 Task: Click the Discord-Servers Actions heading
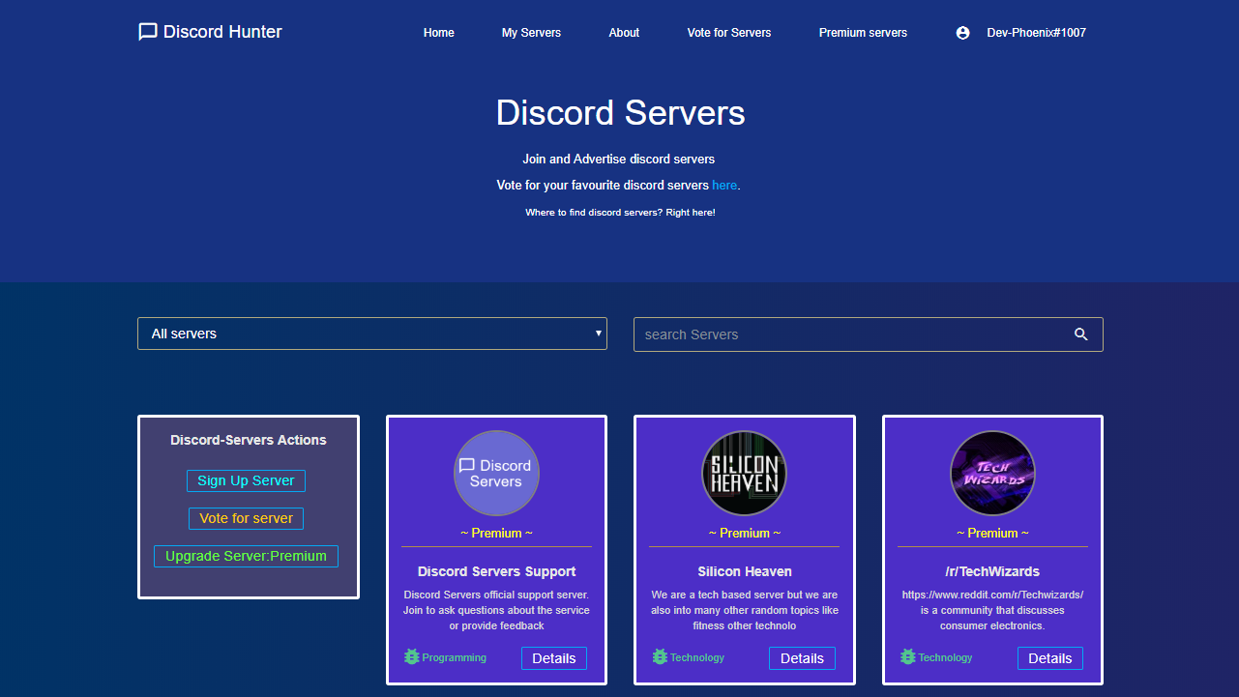pyautogui.click(x=249, y=440)
